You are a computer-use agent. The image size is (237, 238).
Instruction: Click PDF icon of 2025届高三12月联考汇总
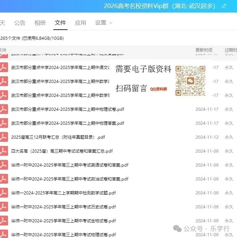3,137
